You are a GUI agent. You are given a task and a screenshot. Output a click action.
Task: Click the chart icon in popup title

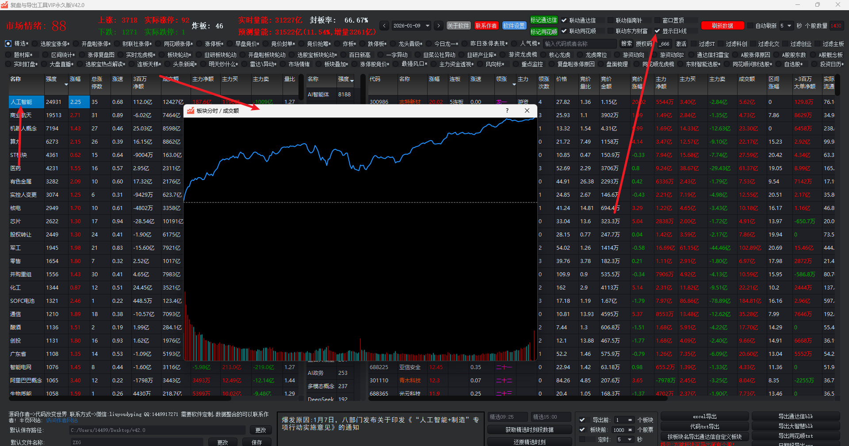click(191, 111)
